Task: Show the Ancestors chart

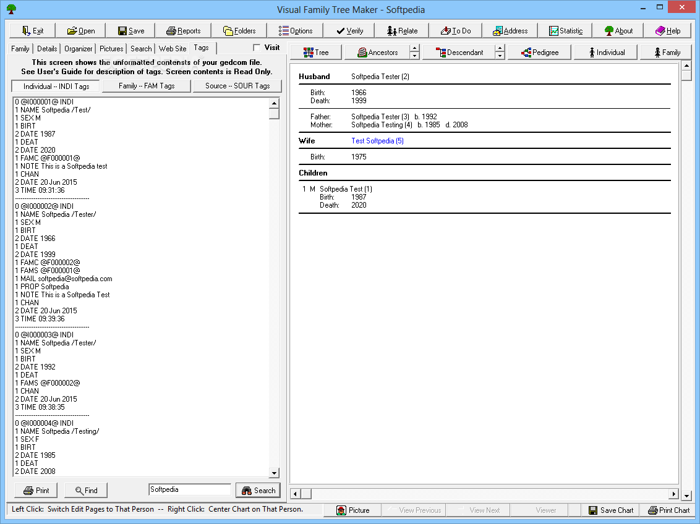Action: click(377, 52)
